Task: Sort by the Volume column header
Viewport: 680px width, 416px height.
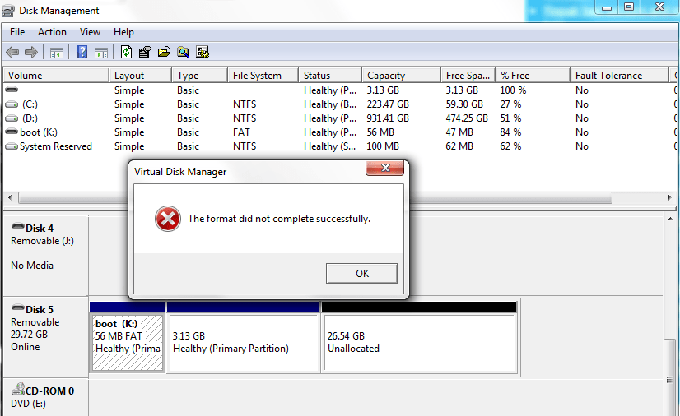Action: pos(56,76)
